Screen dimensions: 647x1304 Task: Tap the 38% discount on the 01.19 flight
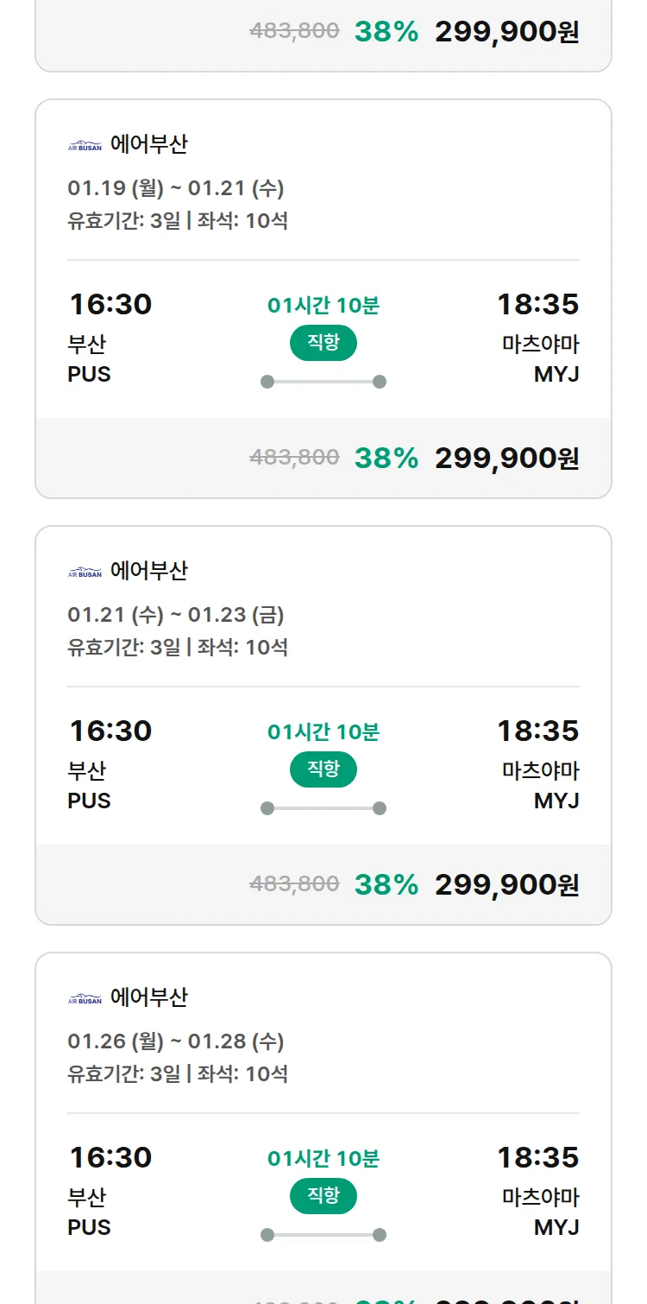(386, 458)
